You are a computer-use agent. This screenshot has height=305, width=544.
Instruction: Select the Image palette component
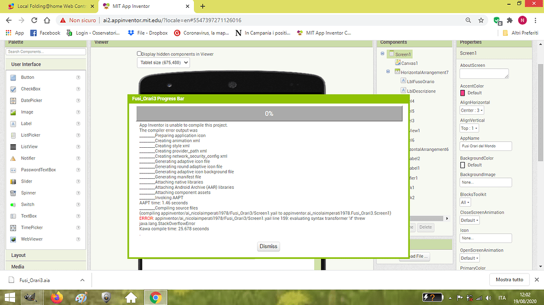27,112
